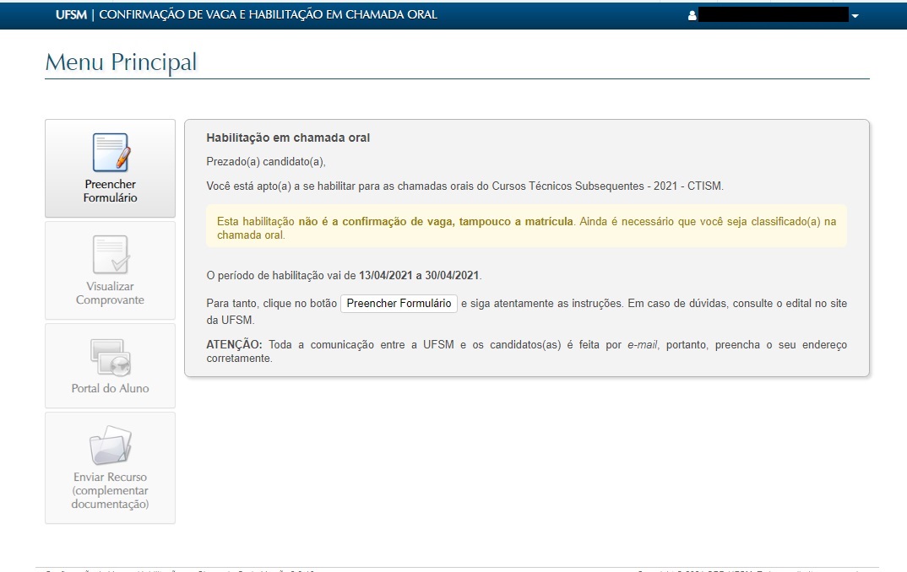Click the bold "ATENÇÃO:" notice text
This screenshot has height=572, width=907.
coord(234,345)
